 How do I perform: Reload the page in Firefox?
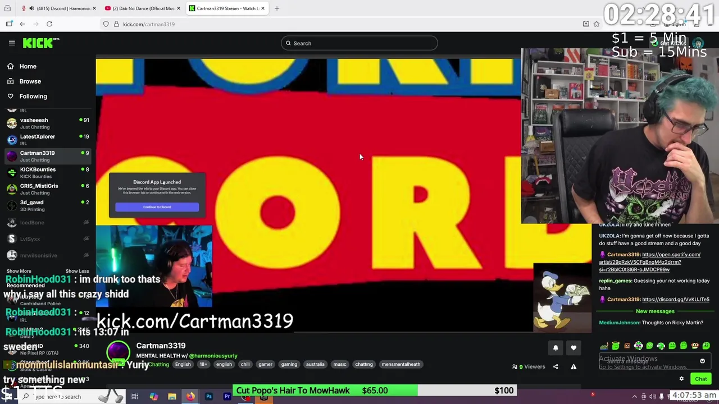tap(49, 24)
